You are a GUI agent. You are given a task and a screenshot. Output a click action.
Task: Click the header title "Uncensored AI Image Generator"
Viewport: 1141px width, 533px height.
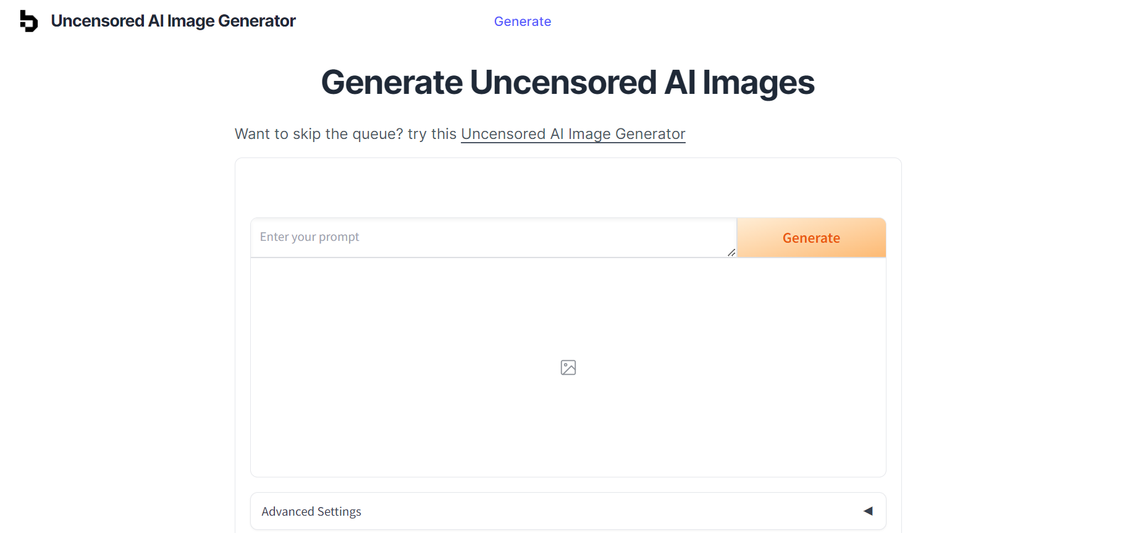click(173, 21)
